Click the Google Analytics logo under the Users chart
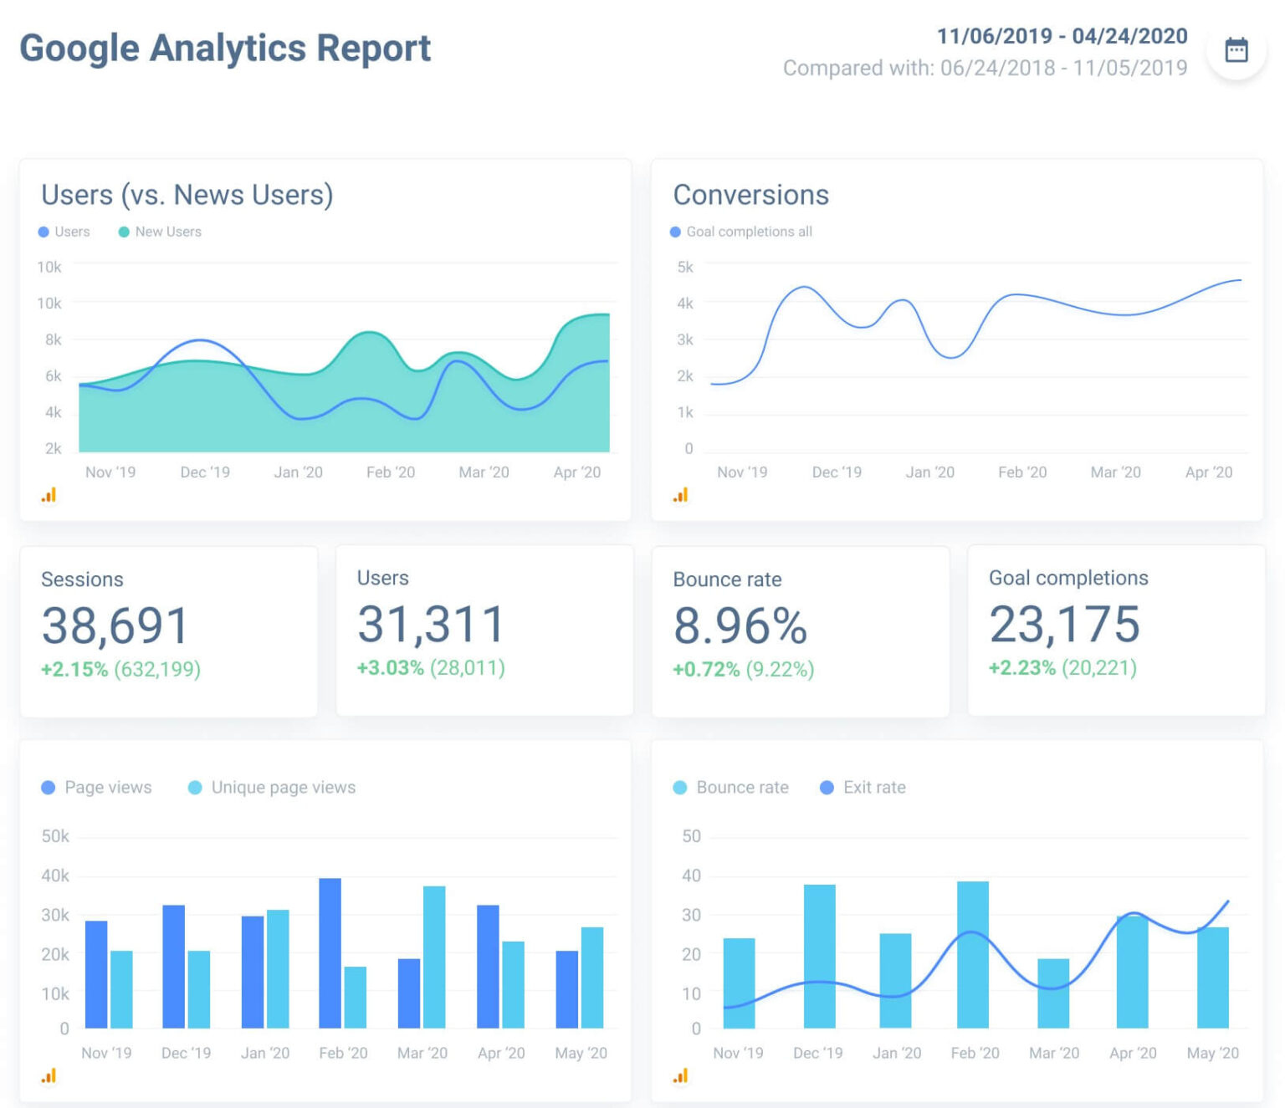This screenshot has width=1285, height=1108. pos(49,494)
